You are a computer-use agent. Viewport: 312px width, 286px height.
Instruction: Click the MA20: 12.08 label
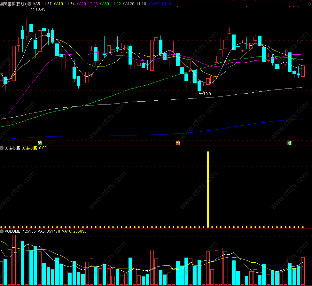[87, 4]
